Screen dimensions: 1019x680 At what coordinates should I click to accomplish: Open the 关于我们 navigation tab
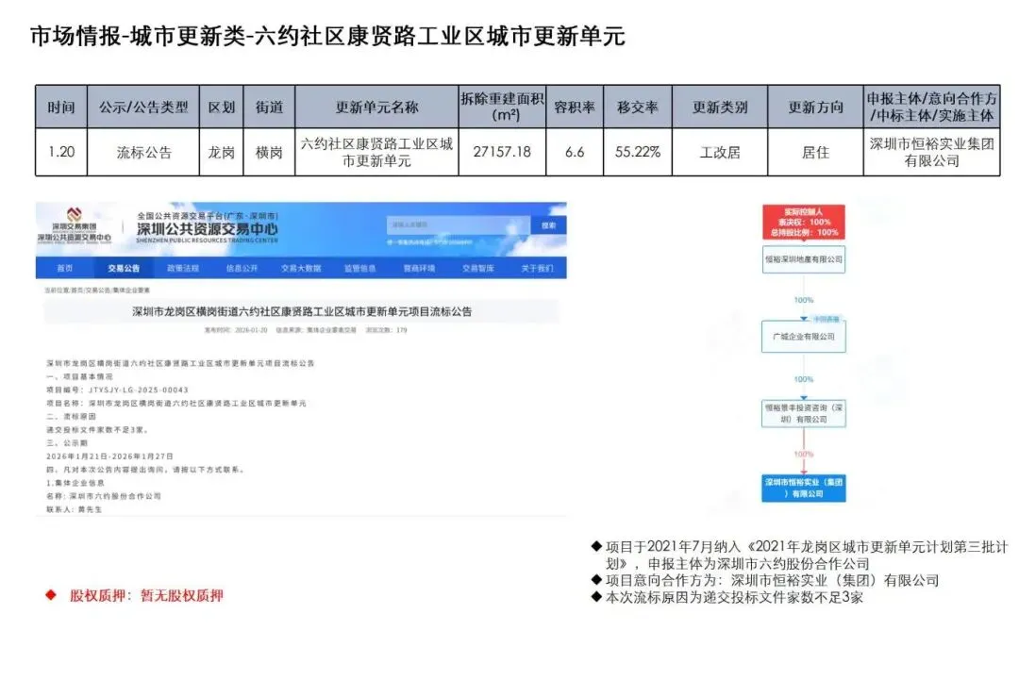pyautogui.click(x=537, y=268)
